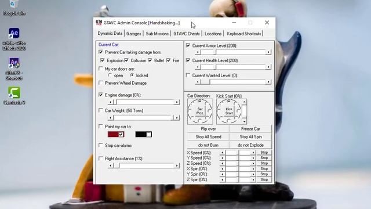Open the Camtasia 9 desktop icon

[14, 95]
